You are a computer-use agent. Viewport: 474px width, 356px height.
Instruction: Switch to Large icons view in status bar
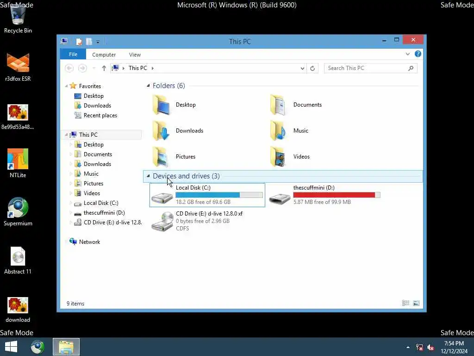point(416,303)
